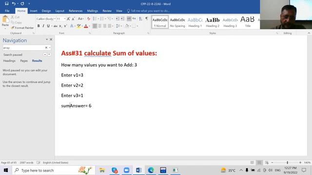Copy the selection
This screenshot has width=312, height=175.
16,22
